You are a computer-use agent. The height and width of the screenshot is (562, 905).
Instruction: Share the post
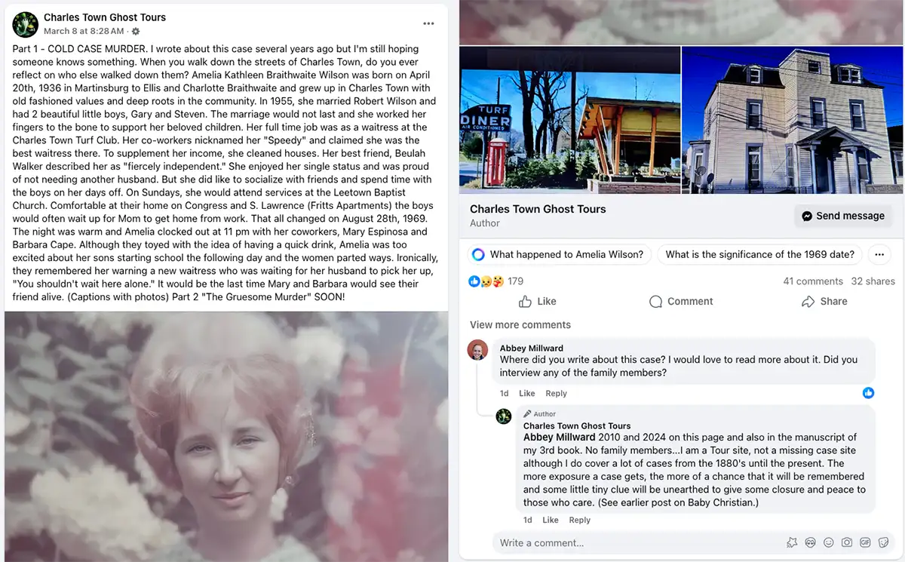pos(824,301)
